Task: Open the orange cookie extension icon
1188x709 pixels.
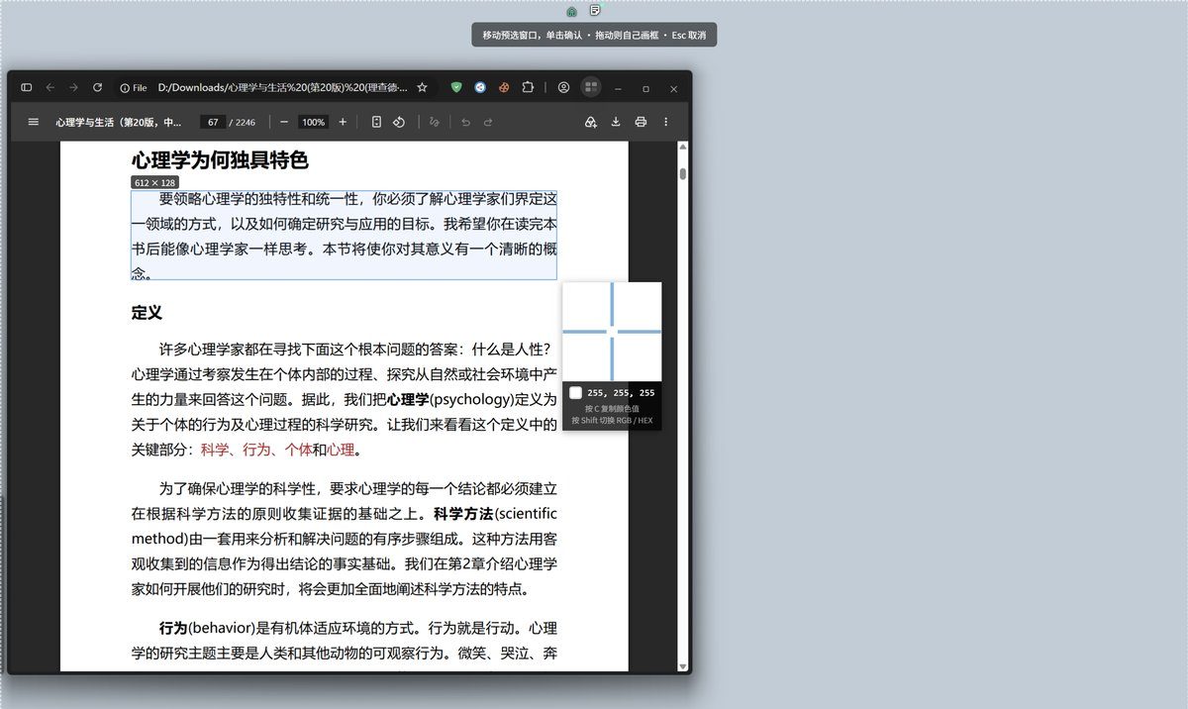Action: coord(504,87)
